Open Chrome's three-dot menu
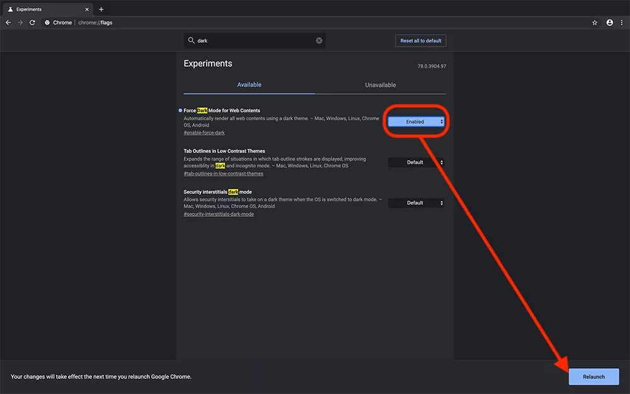The height and width of the screenshot is (394, 630). tap(622, 23)
